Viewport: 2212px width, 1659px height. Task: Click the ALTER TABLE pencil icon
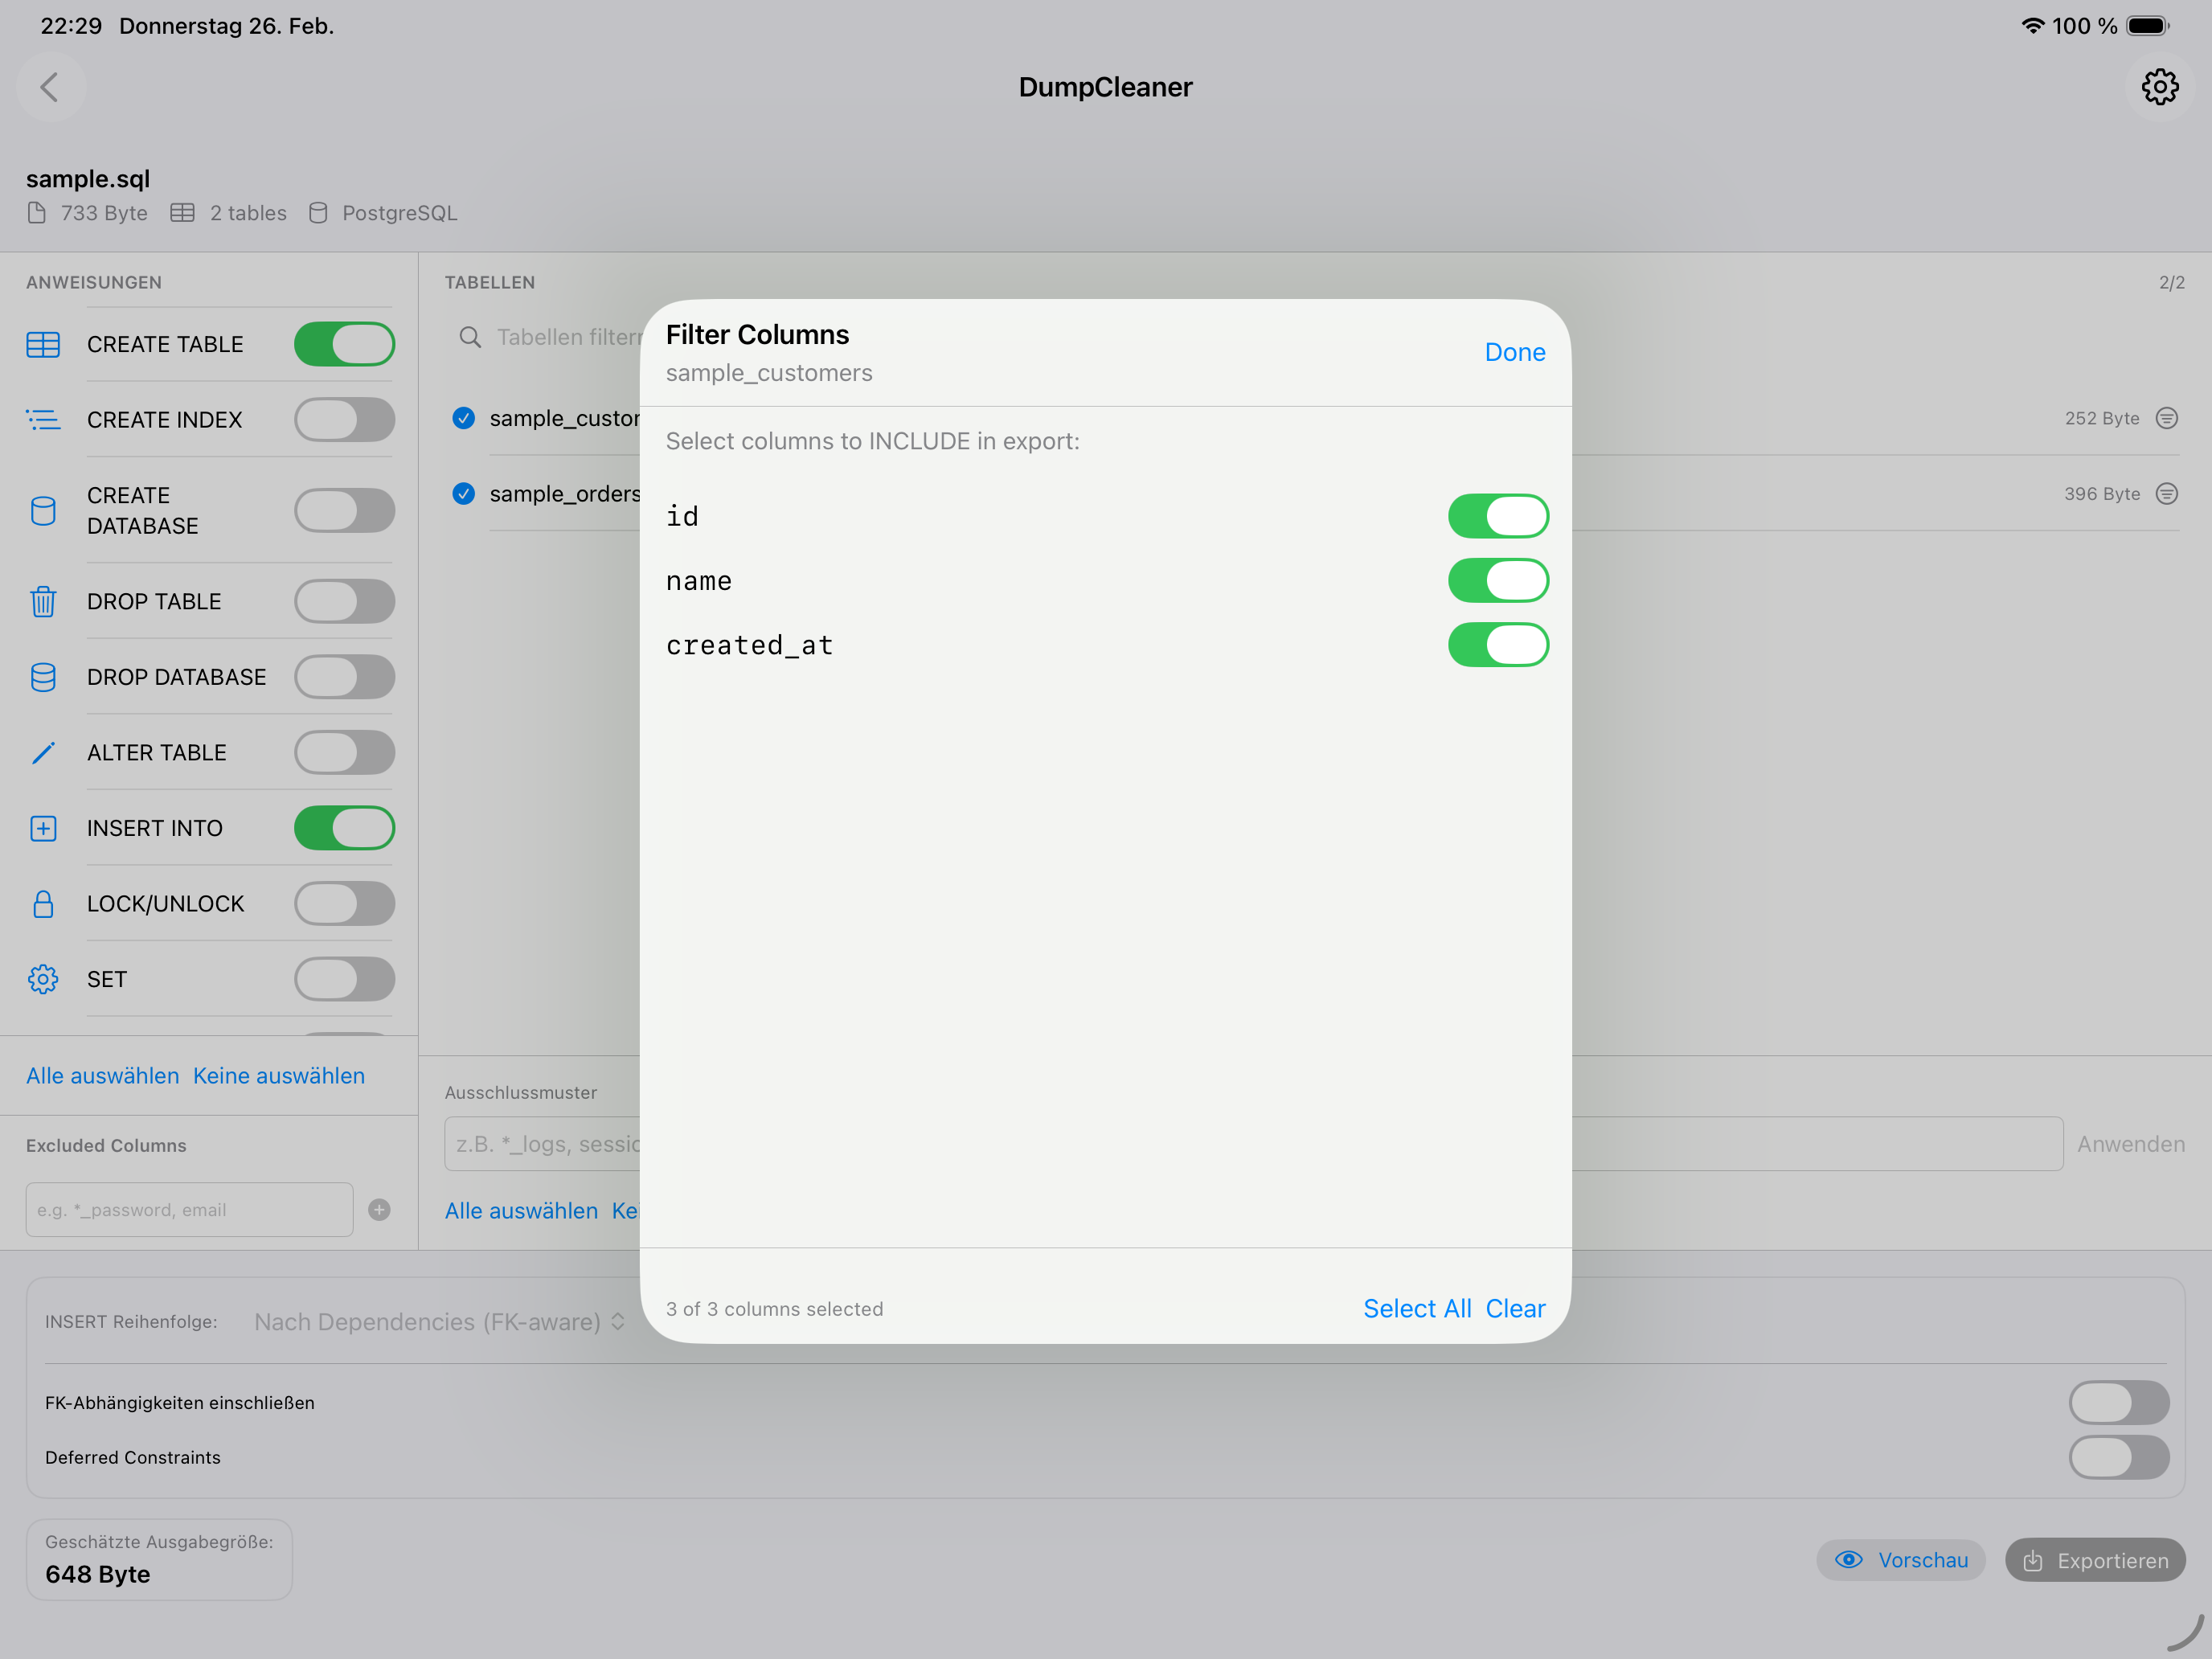[43, 753]
